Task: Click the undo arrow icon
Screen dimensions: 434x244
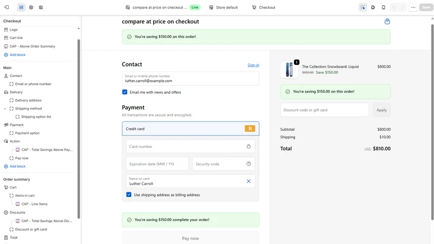Action: [394, 8]
